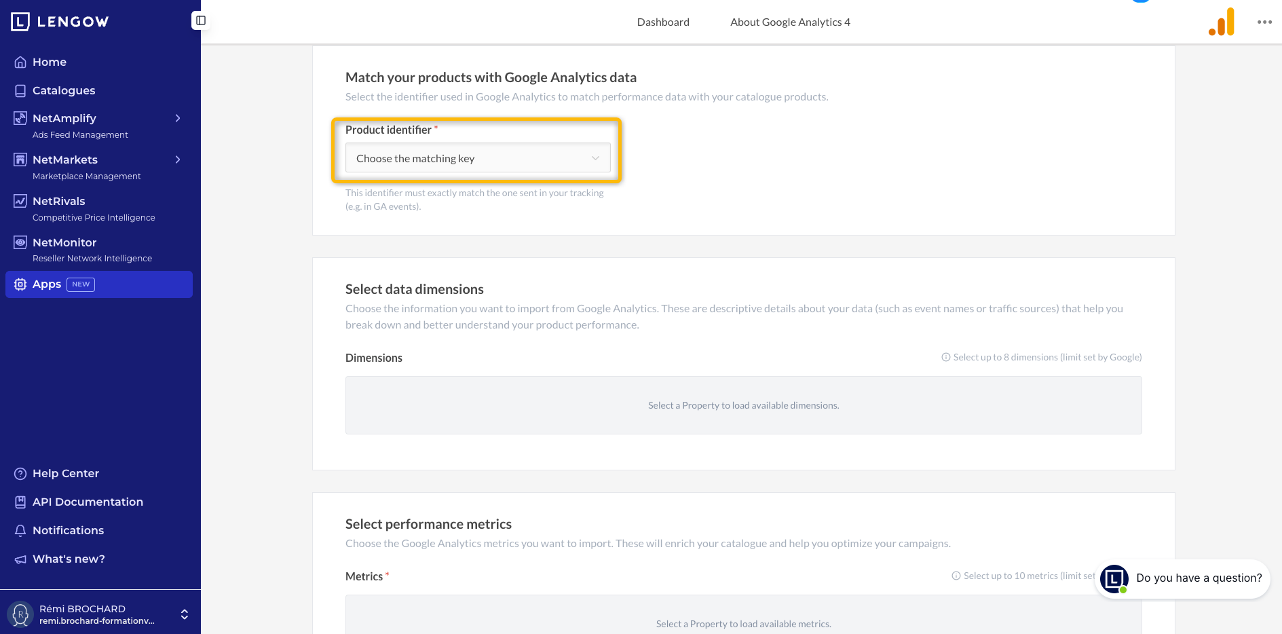Screen dimensions: 1282x634
Task: Open the Apps section
Action: [x=99, y=284]
